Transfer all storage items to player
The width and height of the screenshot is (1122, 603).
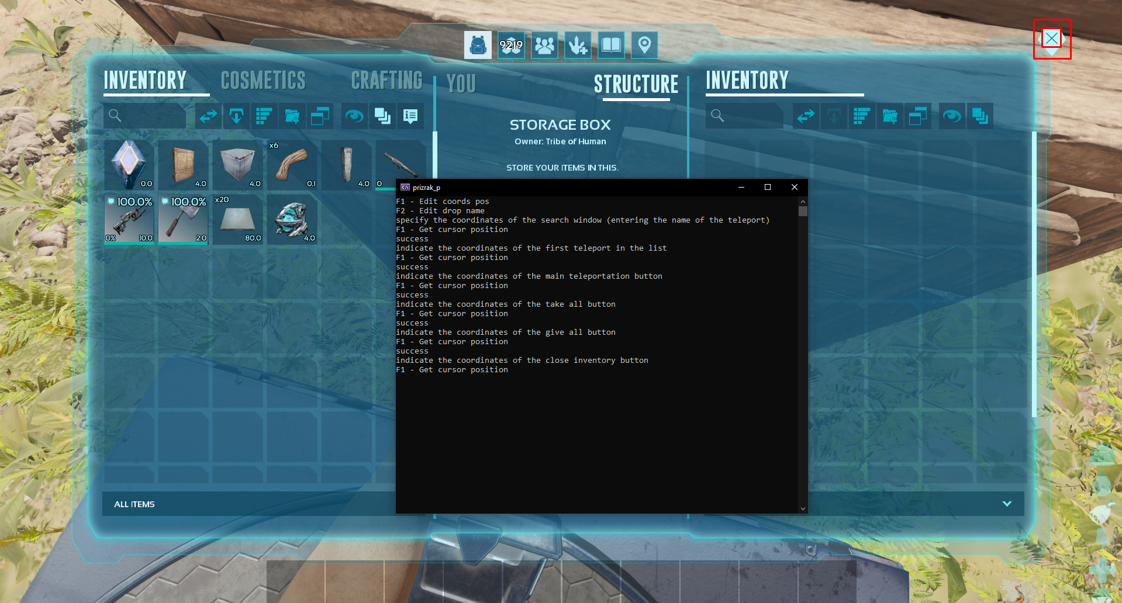806,116
